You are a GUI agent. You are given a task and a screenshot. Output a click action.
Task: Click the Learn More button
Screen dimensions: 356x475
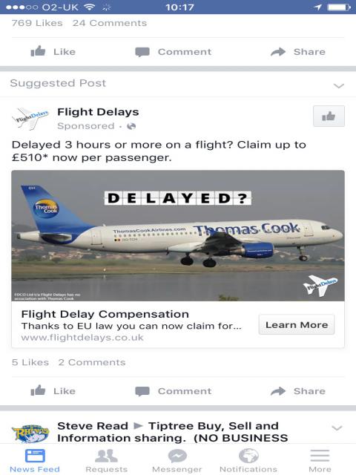[x=297, y=325]
